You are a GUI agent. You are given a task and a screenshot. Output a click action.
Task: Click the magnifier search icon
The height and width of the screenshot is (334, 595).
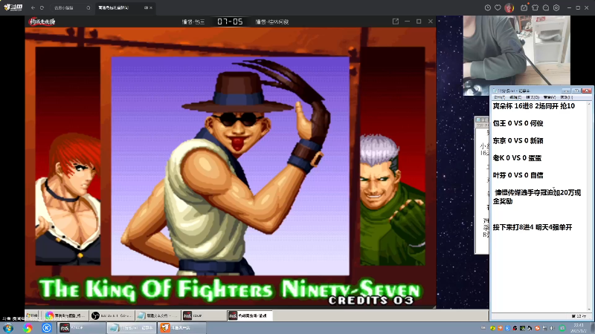coord(89,7)
